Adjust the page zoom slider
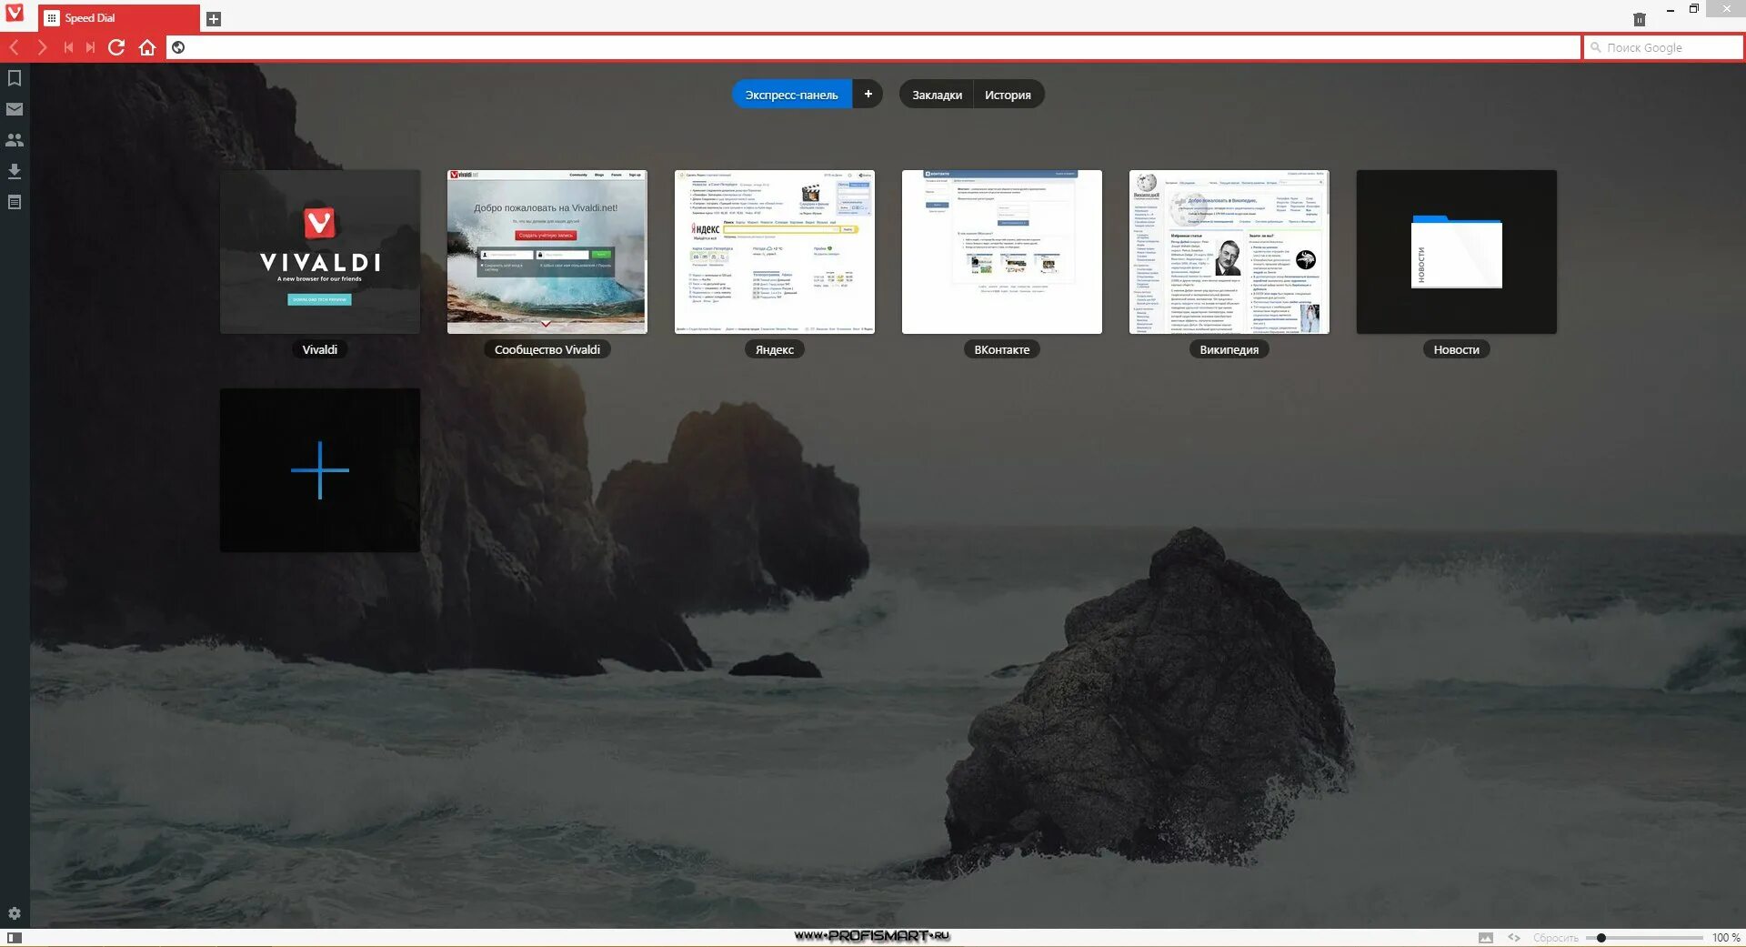Screen dimensions: 1746x947 tap(1645, 938)
